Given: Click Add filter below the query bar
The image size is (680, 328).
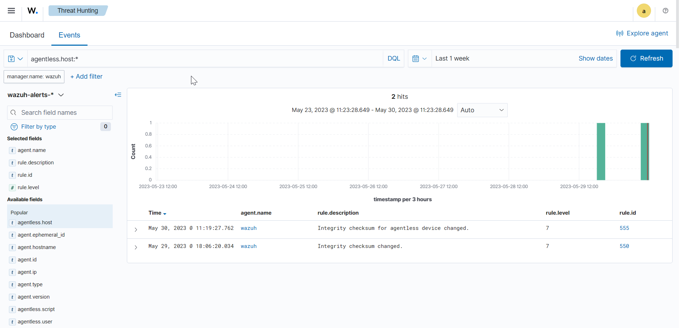Looking at the screenshot, I should (x=86, y=77).
